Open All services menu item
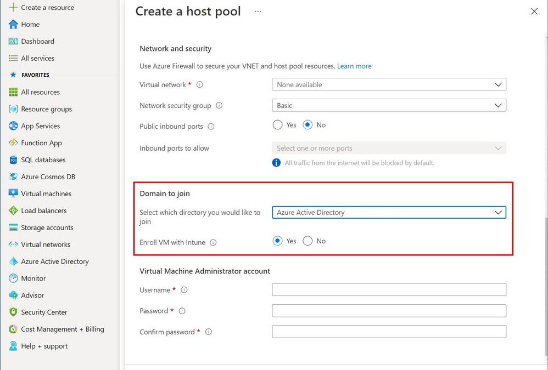The height and width of the screenshot is (370, 548). pos(38,58)
